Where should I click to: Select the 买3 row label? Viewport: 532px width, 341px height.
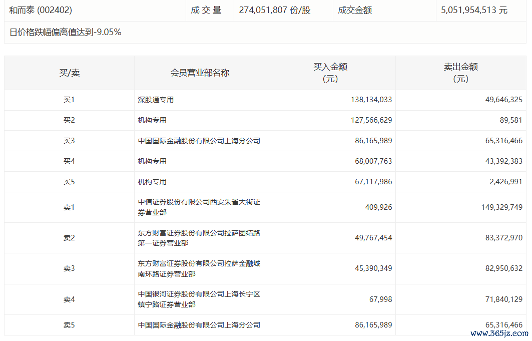coord(69,141)
